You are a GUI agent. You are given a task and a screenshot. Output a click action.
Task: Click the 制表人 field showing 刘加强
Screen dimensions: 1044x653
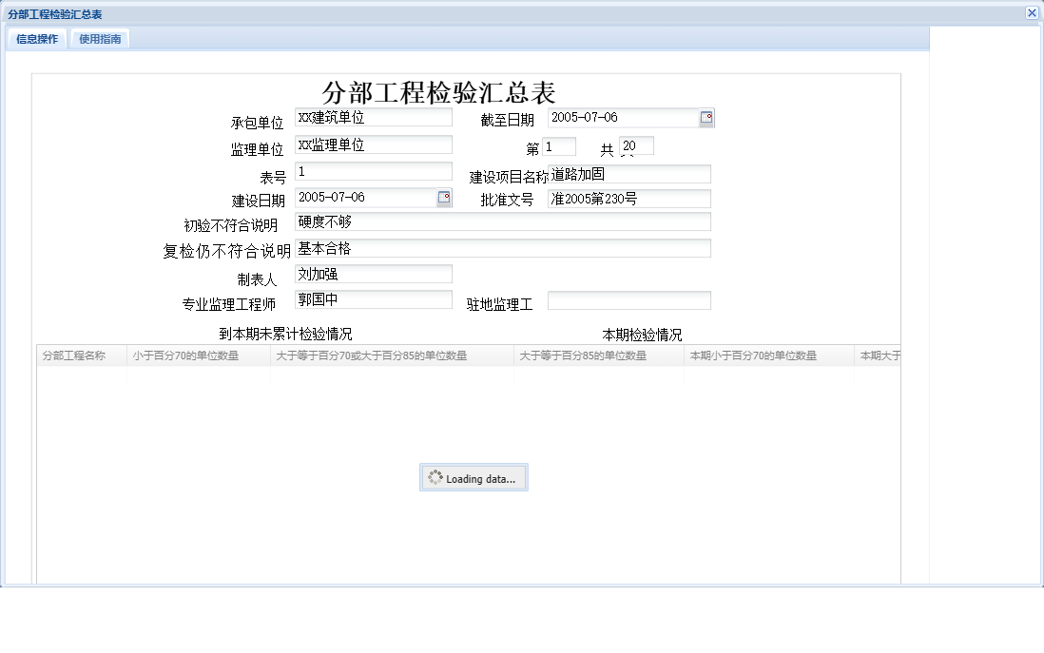point(371,274)
